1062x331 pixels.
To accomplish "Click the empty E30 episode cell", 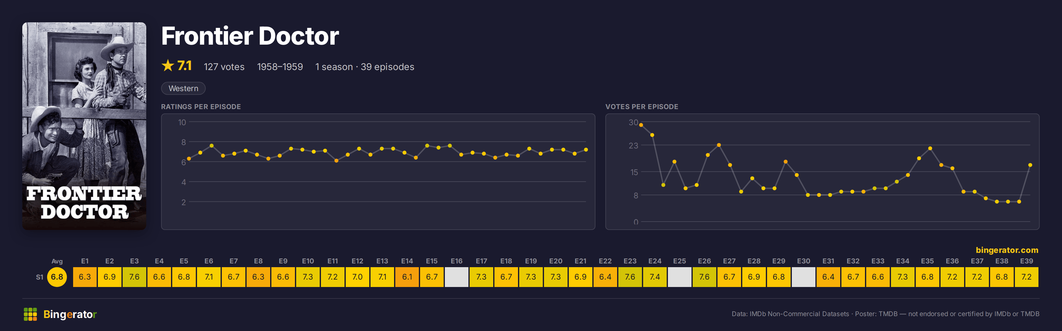I will 804,276.
